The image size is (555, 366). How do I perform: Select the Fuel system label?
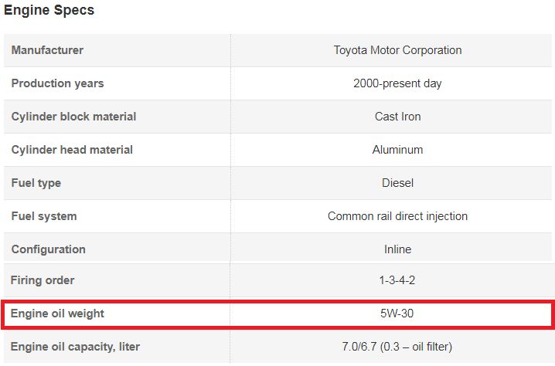tap(44, 216)
